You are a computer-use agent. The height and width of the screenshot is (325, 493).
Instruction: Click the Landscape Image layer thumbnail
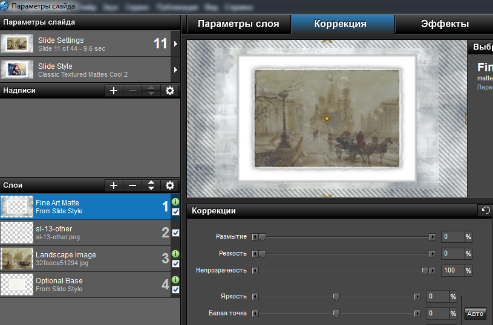click(x=17, y=259)
